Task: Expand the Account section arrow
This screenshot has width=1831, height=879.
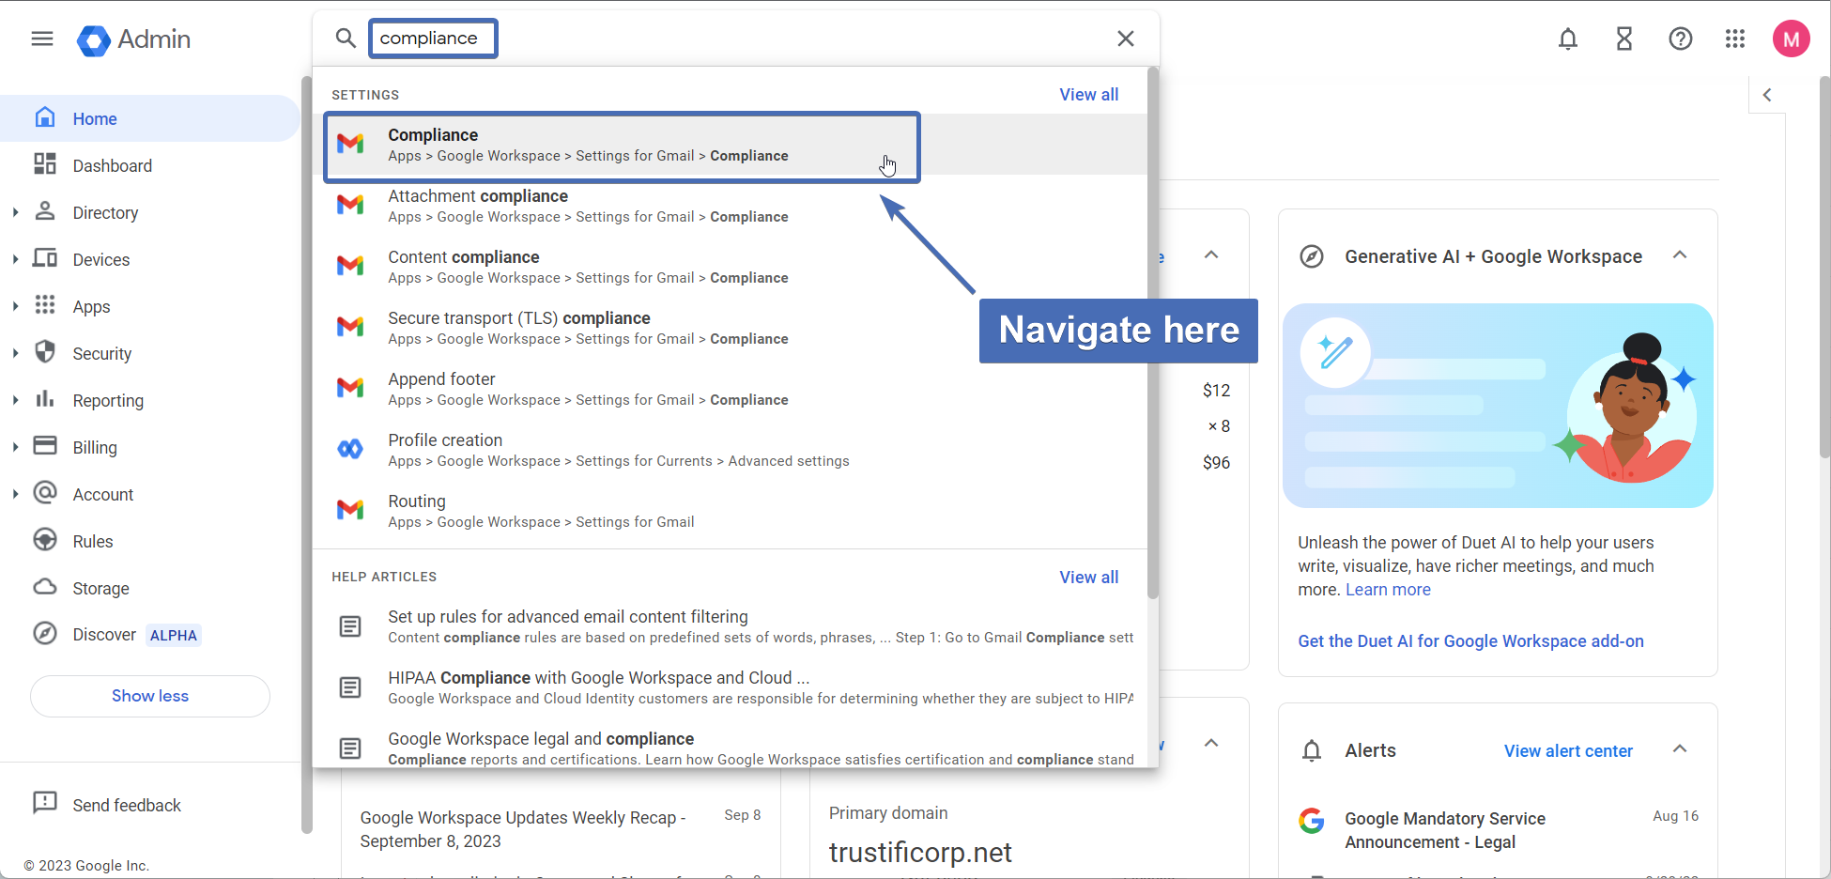Action: coord(15,494)
